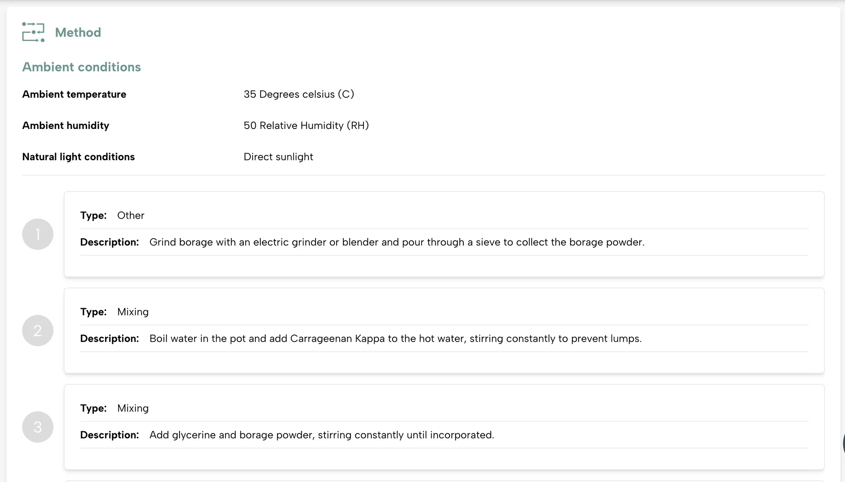Click the Ambient humidity label

[66, 125]
